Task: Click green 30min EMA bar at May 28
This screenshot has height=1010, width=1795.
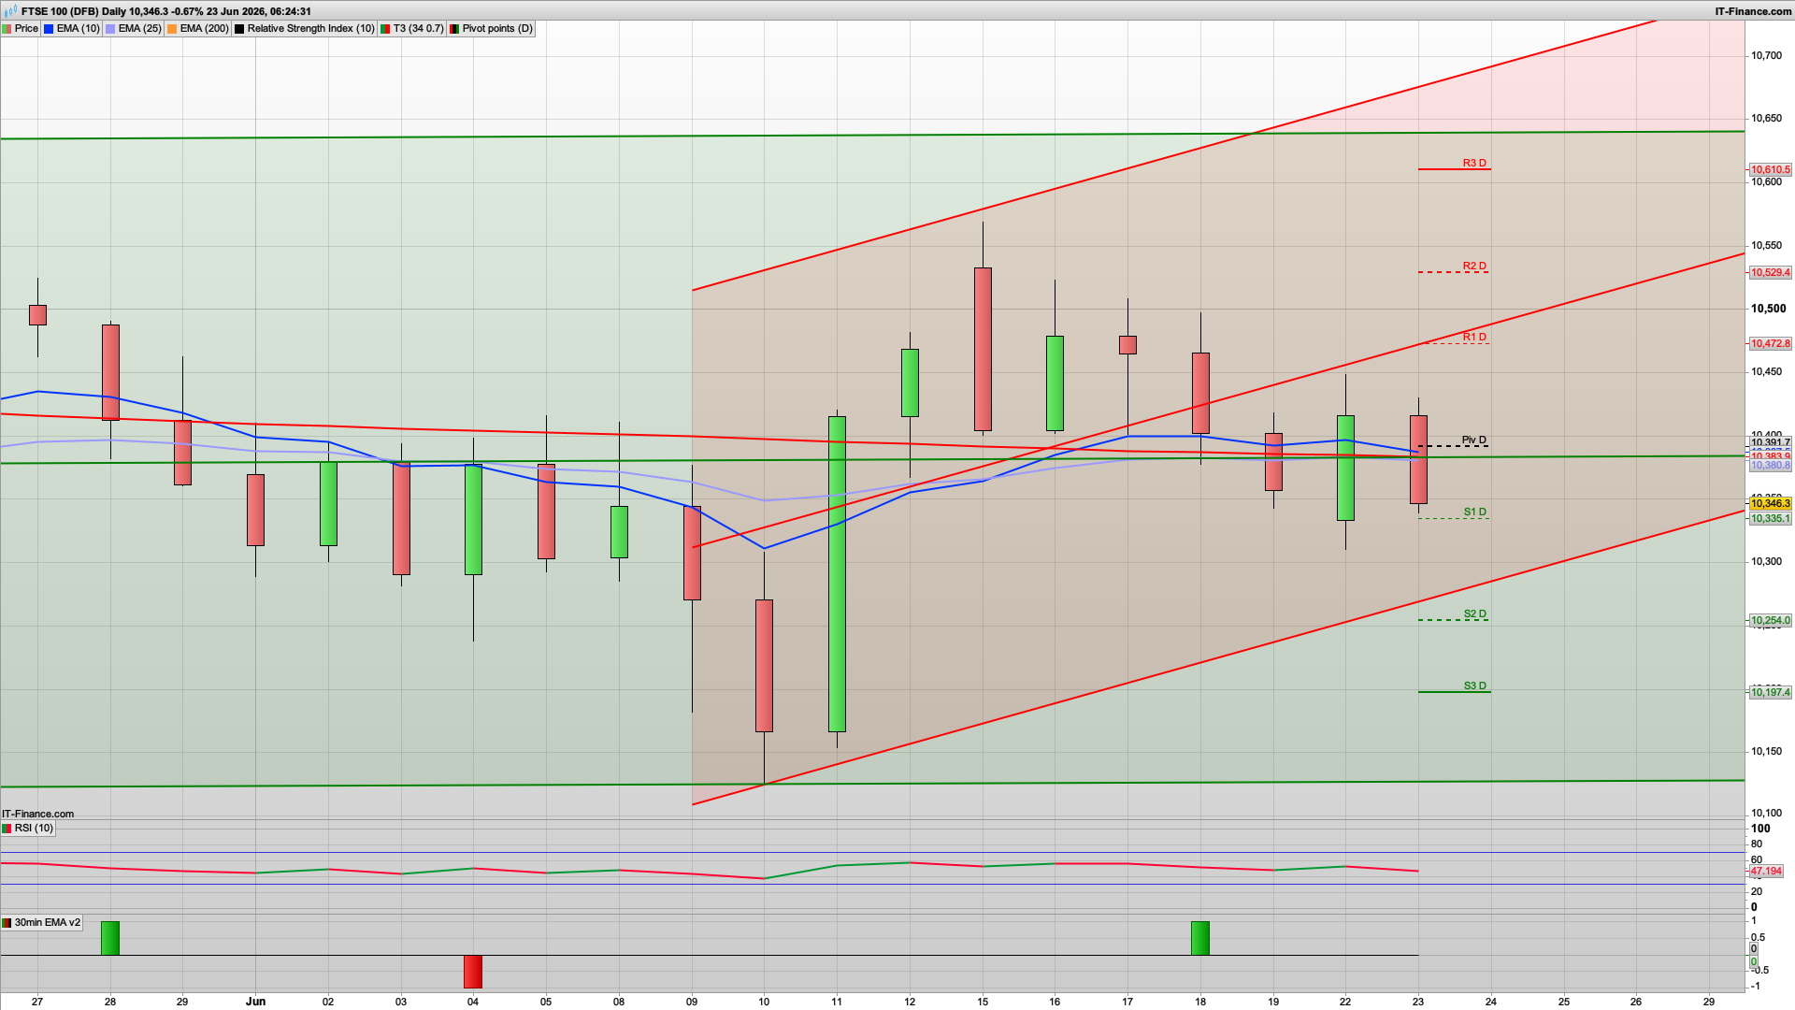Action: pos(110,939)
